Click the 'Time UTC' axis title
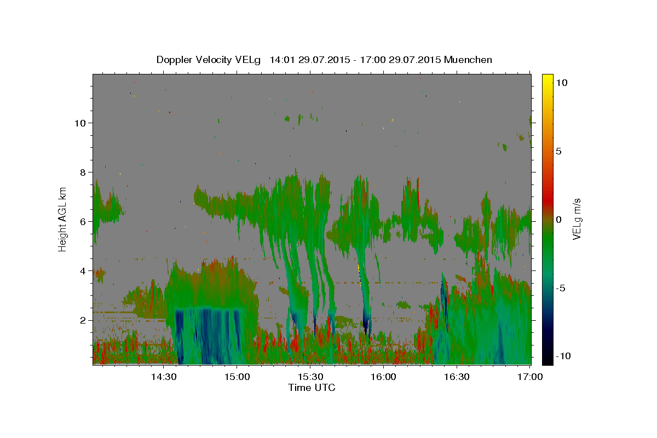The width and height of the screenshot is (657, 438). pyautogui.click(x=312, y=388)
